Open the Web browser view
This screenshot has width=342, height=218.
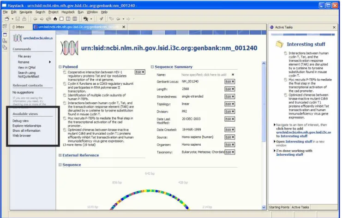pos(22,136)
